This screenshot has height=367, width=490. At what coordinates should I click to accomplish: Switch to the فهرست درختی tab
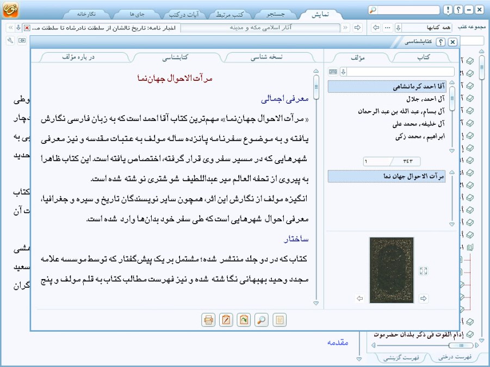tap(455, 357)
